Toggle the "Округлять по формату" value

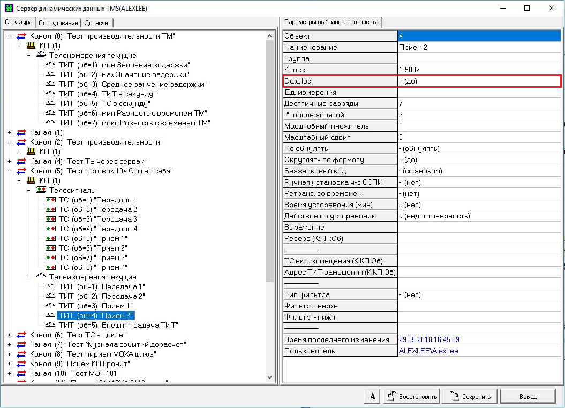click(x=479, y=160)
